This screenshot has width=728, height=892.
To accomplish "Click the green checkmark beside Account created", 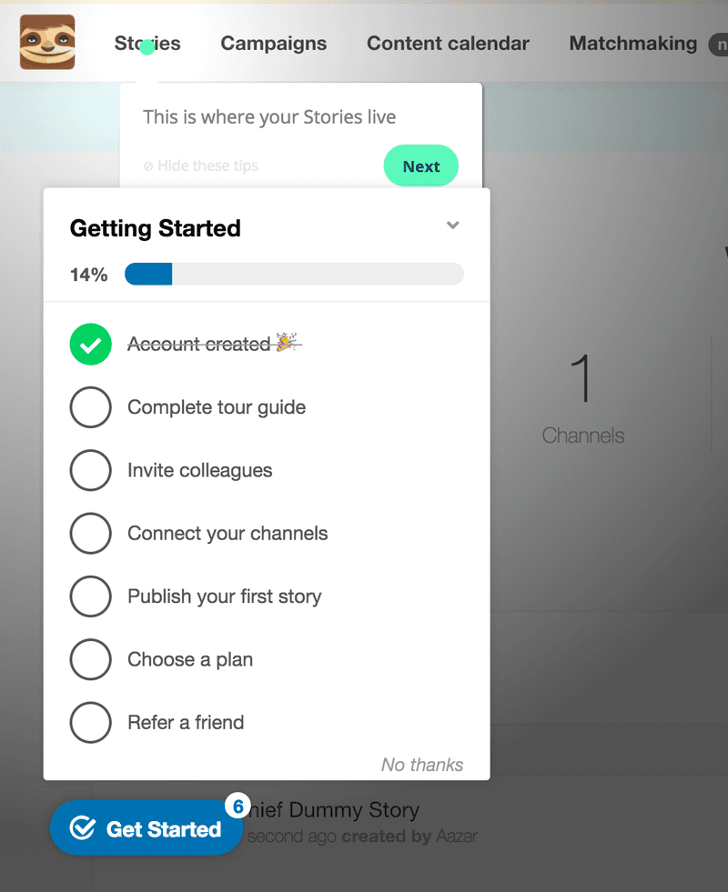I will (90, 345).
